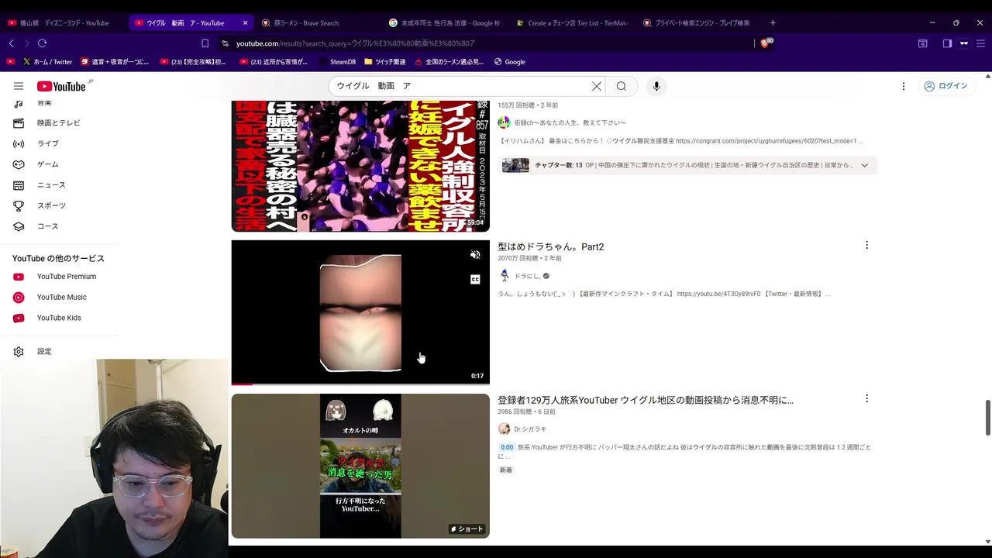The width and height of the screenshot is (992, 558).
Task: Click the YouTube Kids sidebar link
Action: pyautogui.click(x=59, y=318)
